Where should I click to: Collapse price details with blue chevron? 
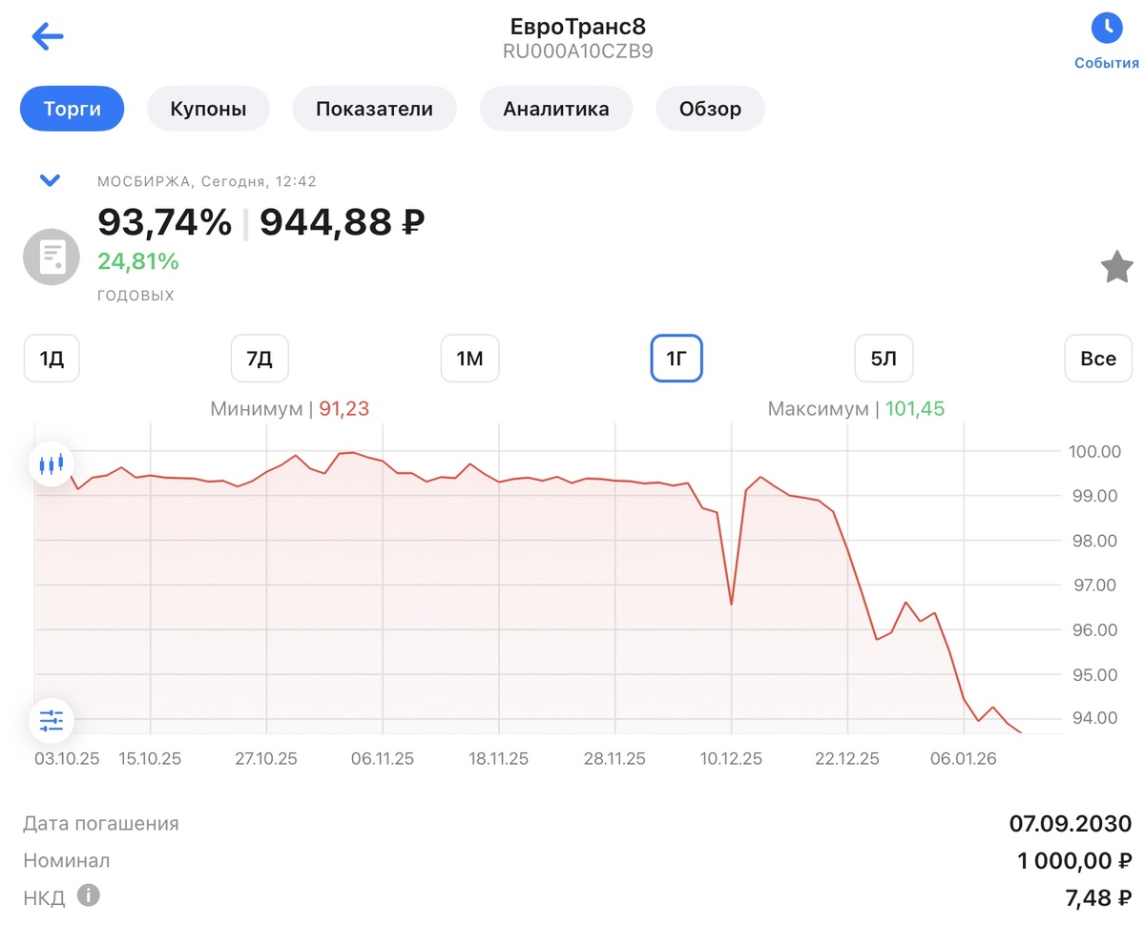[x=50, y=180]
